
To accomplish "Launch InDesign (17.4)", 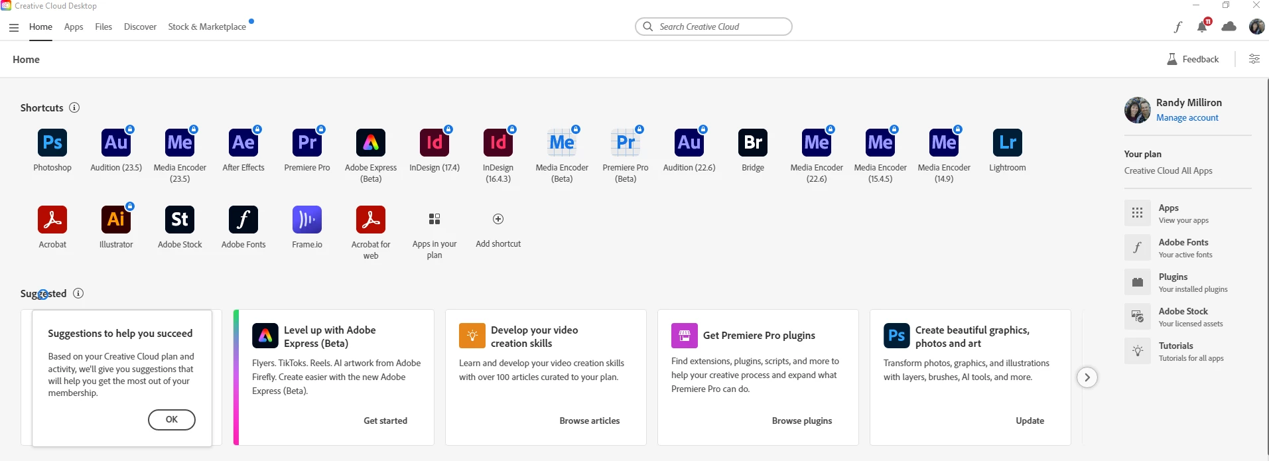I will (x=434, y=143).
